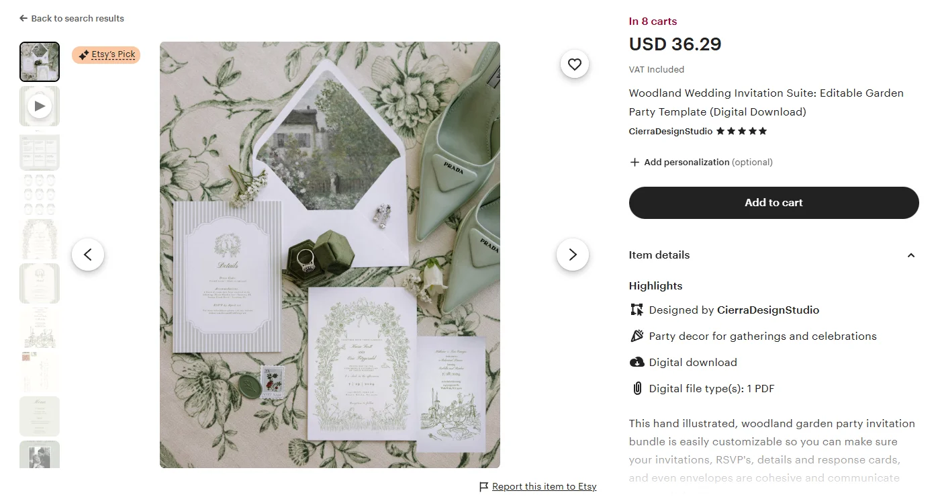Click the five-star shop rating
Image resolution: width=938 pixels, height=497 pixels.
[x=741, y=132]
